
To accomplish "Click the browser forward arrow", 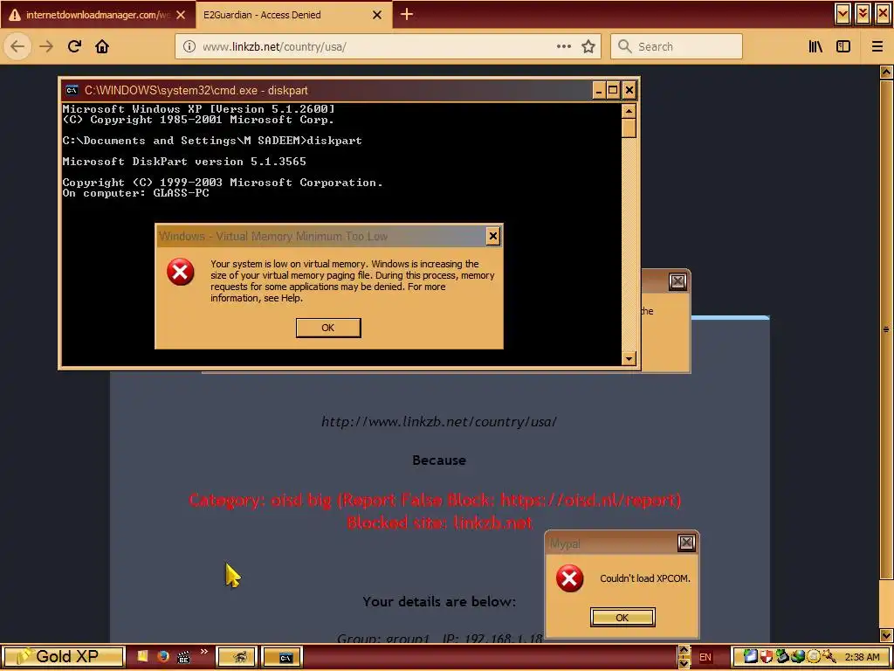I will [x=46, y=46].
